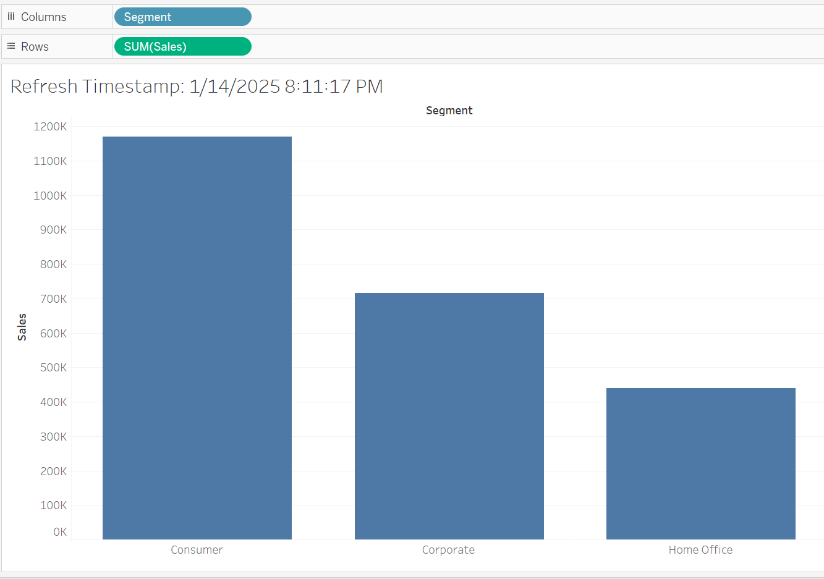Select the Segment pill on Columns
Screen dimensions: 824x579
[x=182, y=17]
